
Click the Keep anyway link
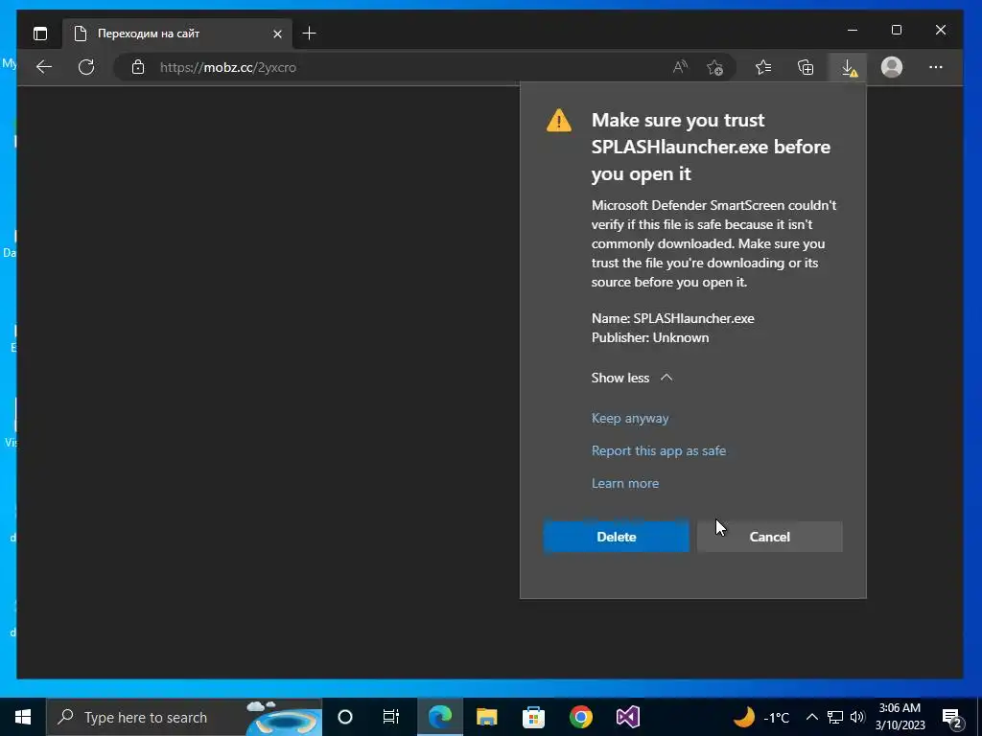[630, 418]
